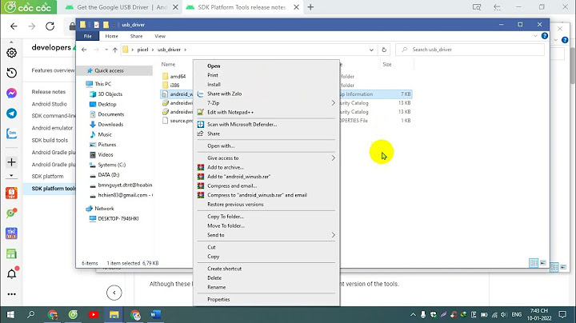Open File tab in Explorer ribbon
This screenshot has width=576, height=323.
click(87, 36)
